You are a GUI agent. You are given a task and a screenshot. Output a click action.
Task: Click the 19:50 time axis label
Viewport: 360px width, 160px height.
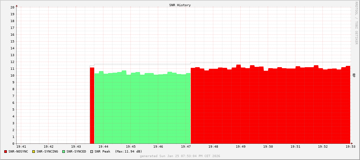point(268,147)
